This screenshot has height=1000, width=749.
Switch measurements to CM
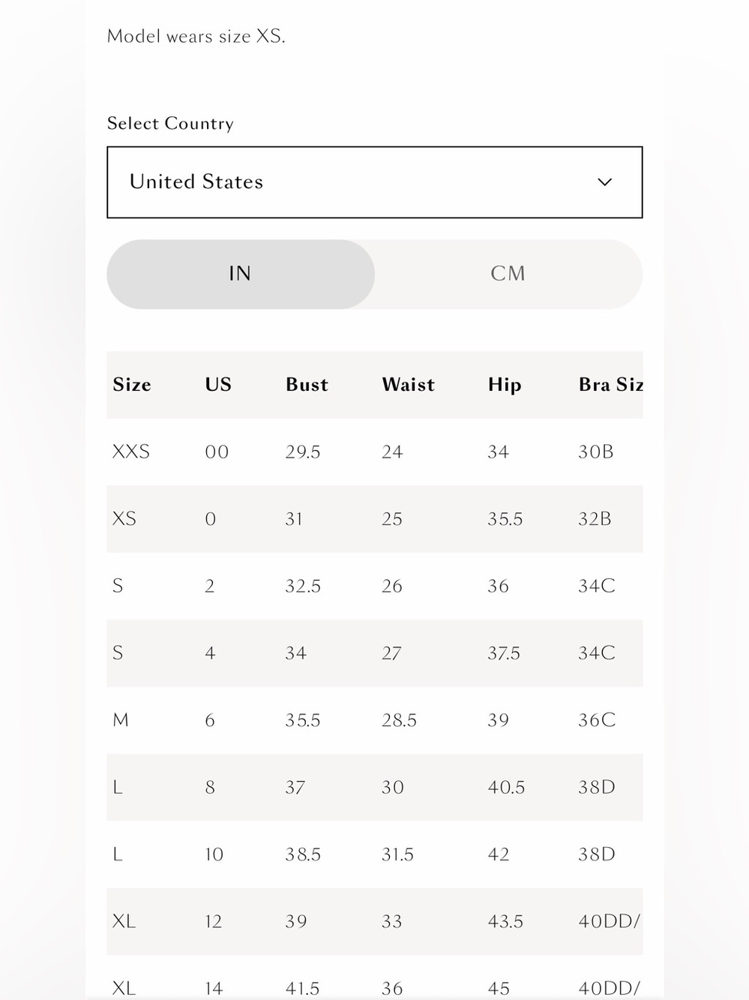click(x=508, y=274)
